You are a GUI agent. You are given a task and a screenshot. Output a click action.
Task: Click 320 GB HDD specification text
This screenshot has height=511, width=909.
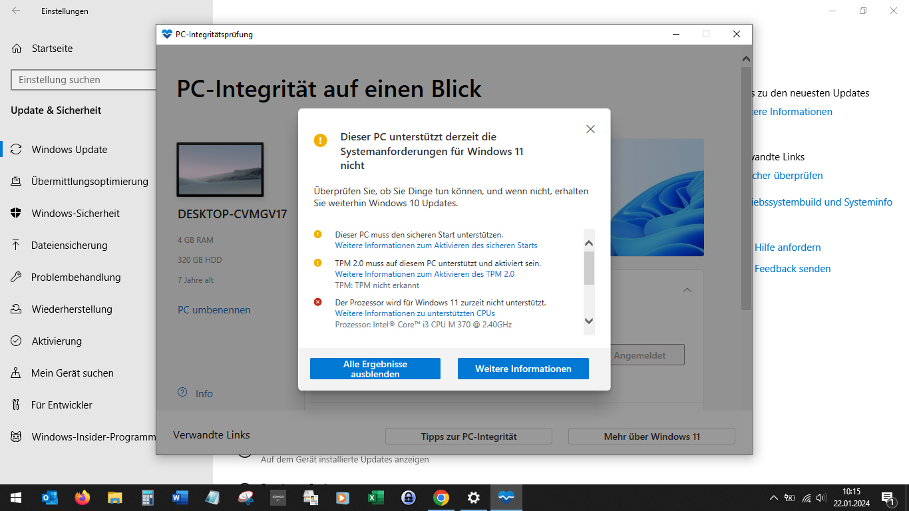(200, 260)
